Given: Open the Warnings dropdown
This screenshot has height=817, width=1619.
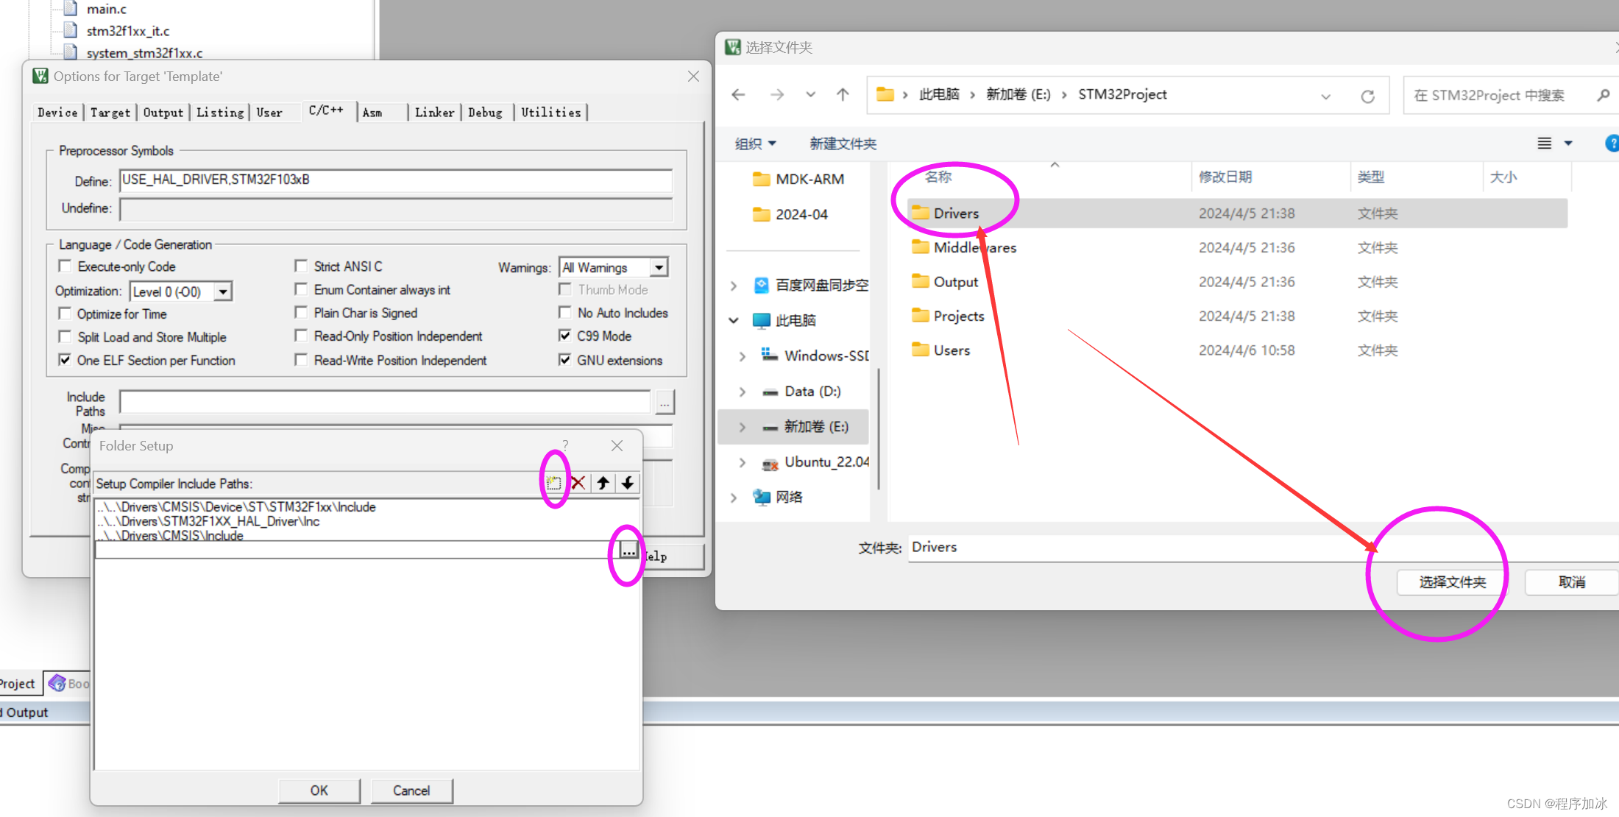Looking at the screenshot, I should tap(659, 268).
